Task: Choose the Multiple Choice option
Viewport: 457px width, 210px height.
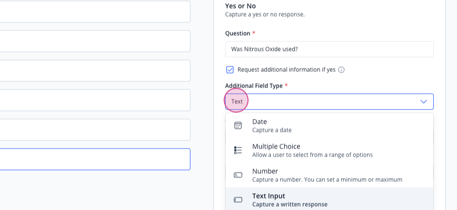Action: [329, 150]
